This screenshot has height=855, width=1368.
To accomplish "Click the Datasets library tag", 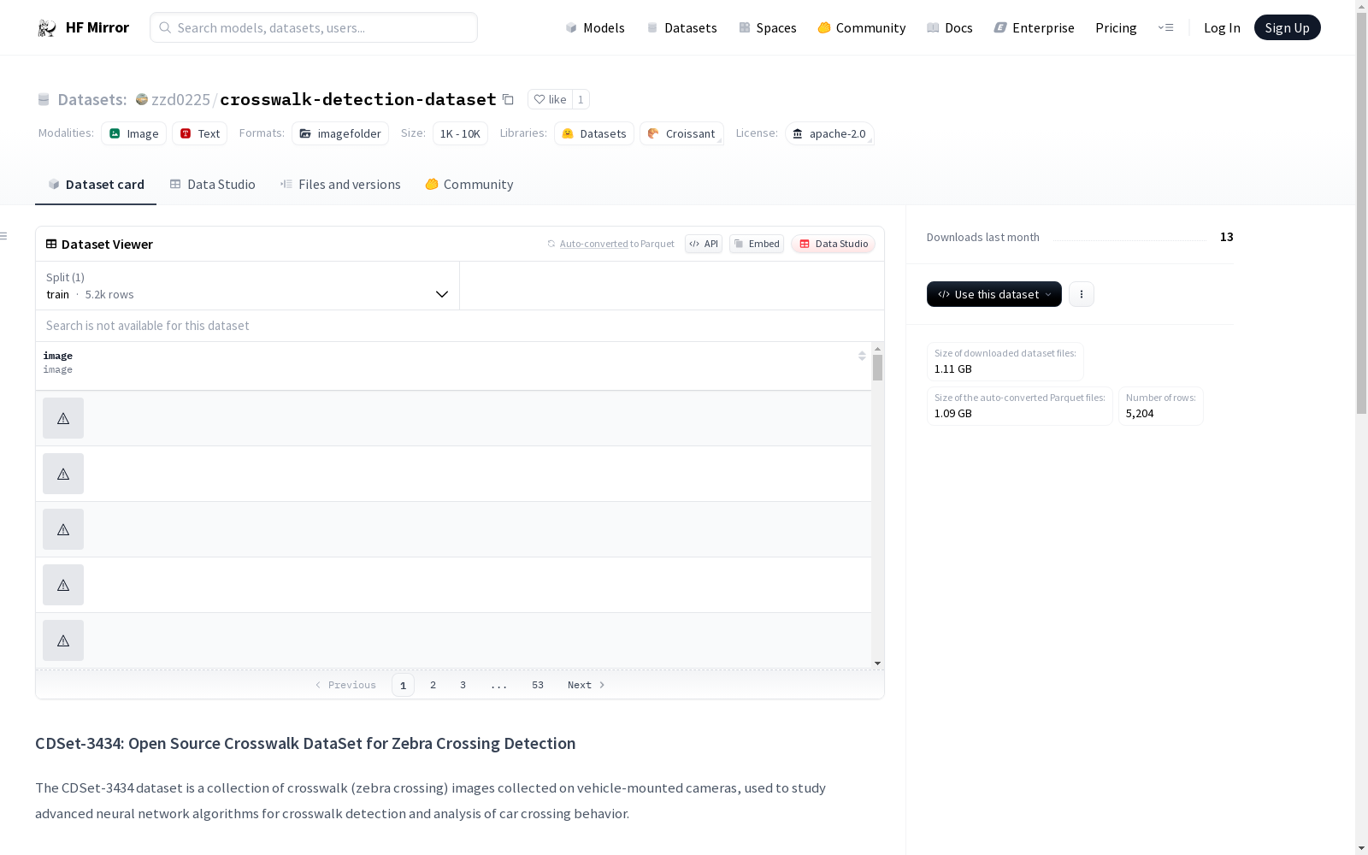I will pos(594,133).
